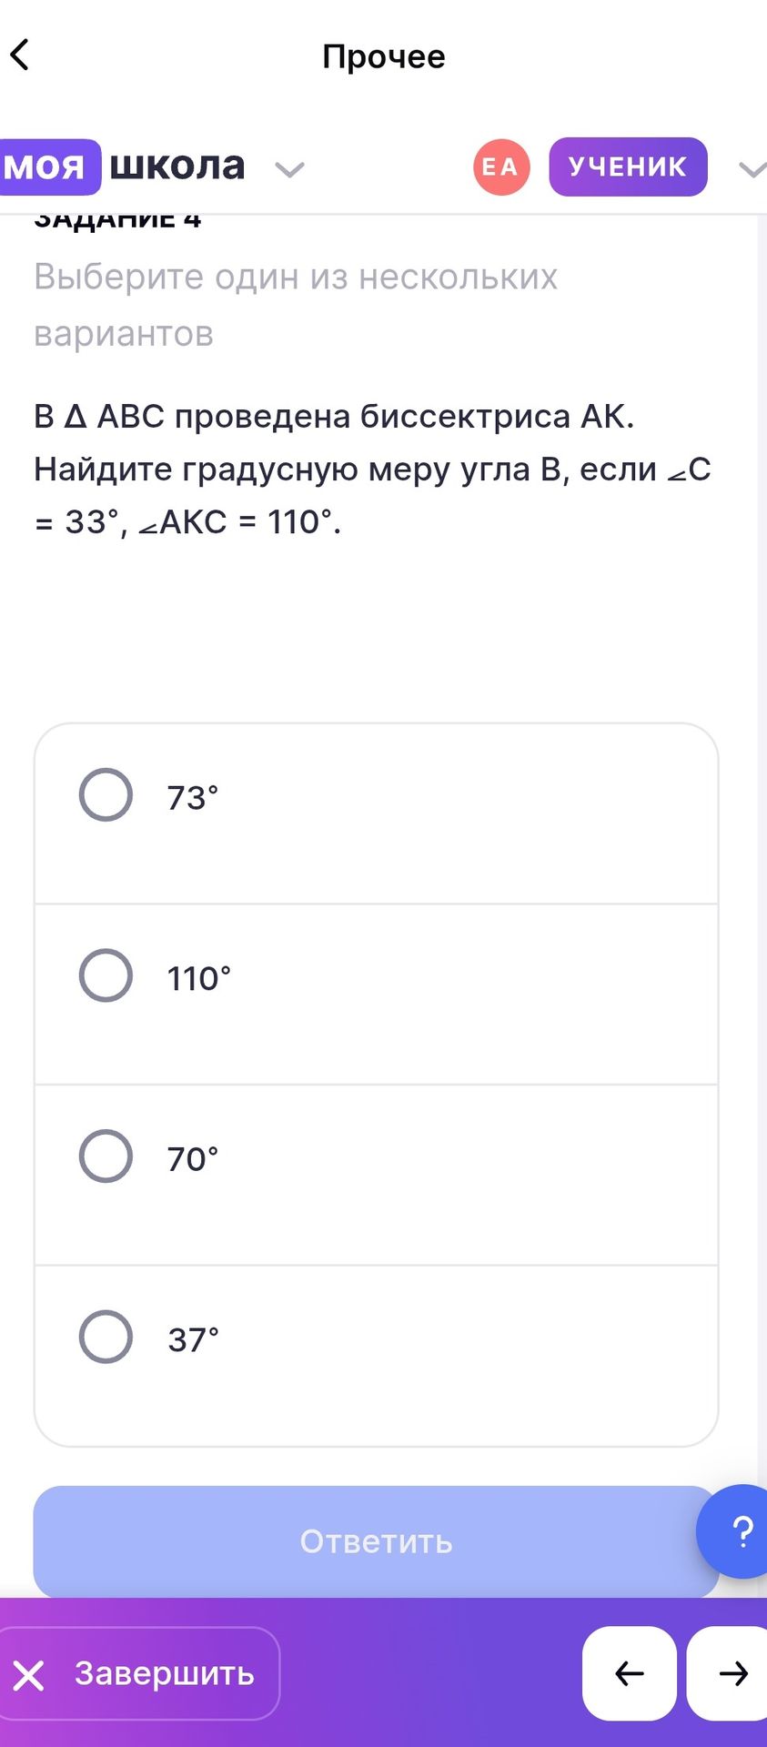Click the 73° answer label text
The height and width of the screenshot is (1747, 767).
tap(192, 798)
